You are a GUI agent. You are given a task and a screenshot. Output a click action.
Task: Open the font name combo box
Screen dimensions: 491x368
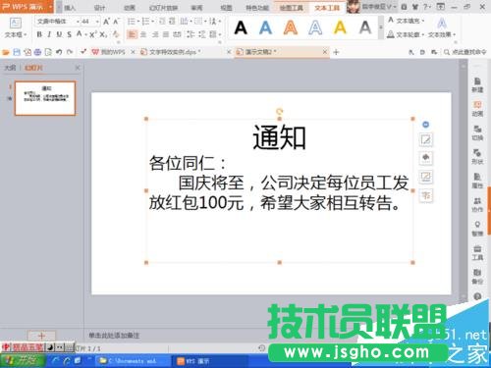(x=57, y=22)
